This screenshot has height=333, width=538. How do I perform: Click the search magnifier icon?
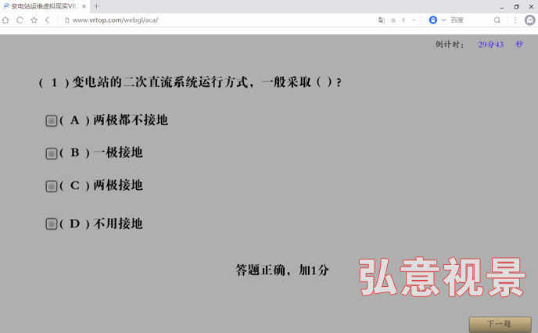(497, 20)
